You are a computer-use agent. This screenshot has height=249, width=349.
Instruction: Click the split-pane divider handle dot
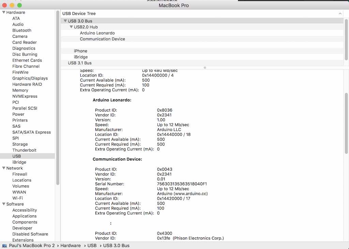[205, 68]
